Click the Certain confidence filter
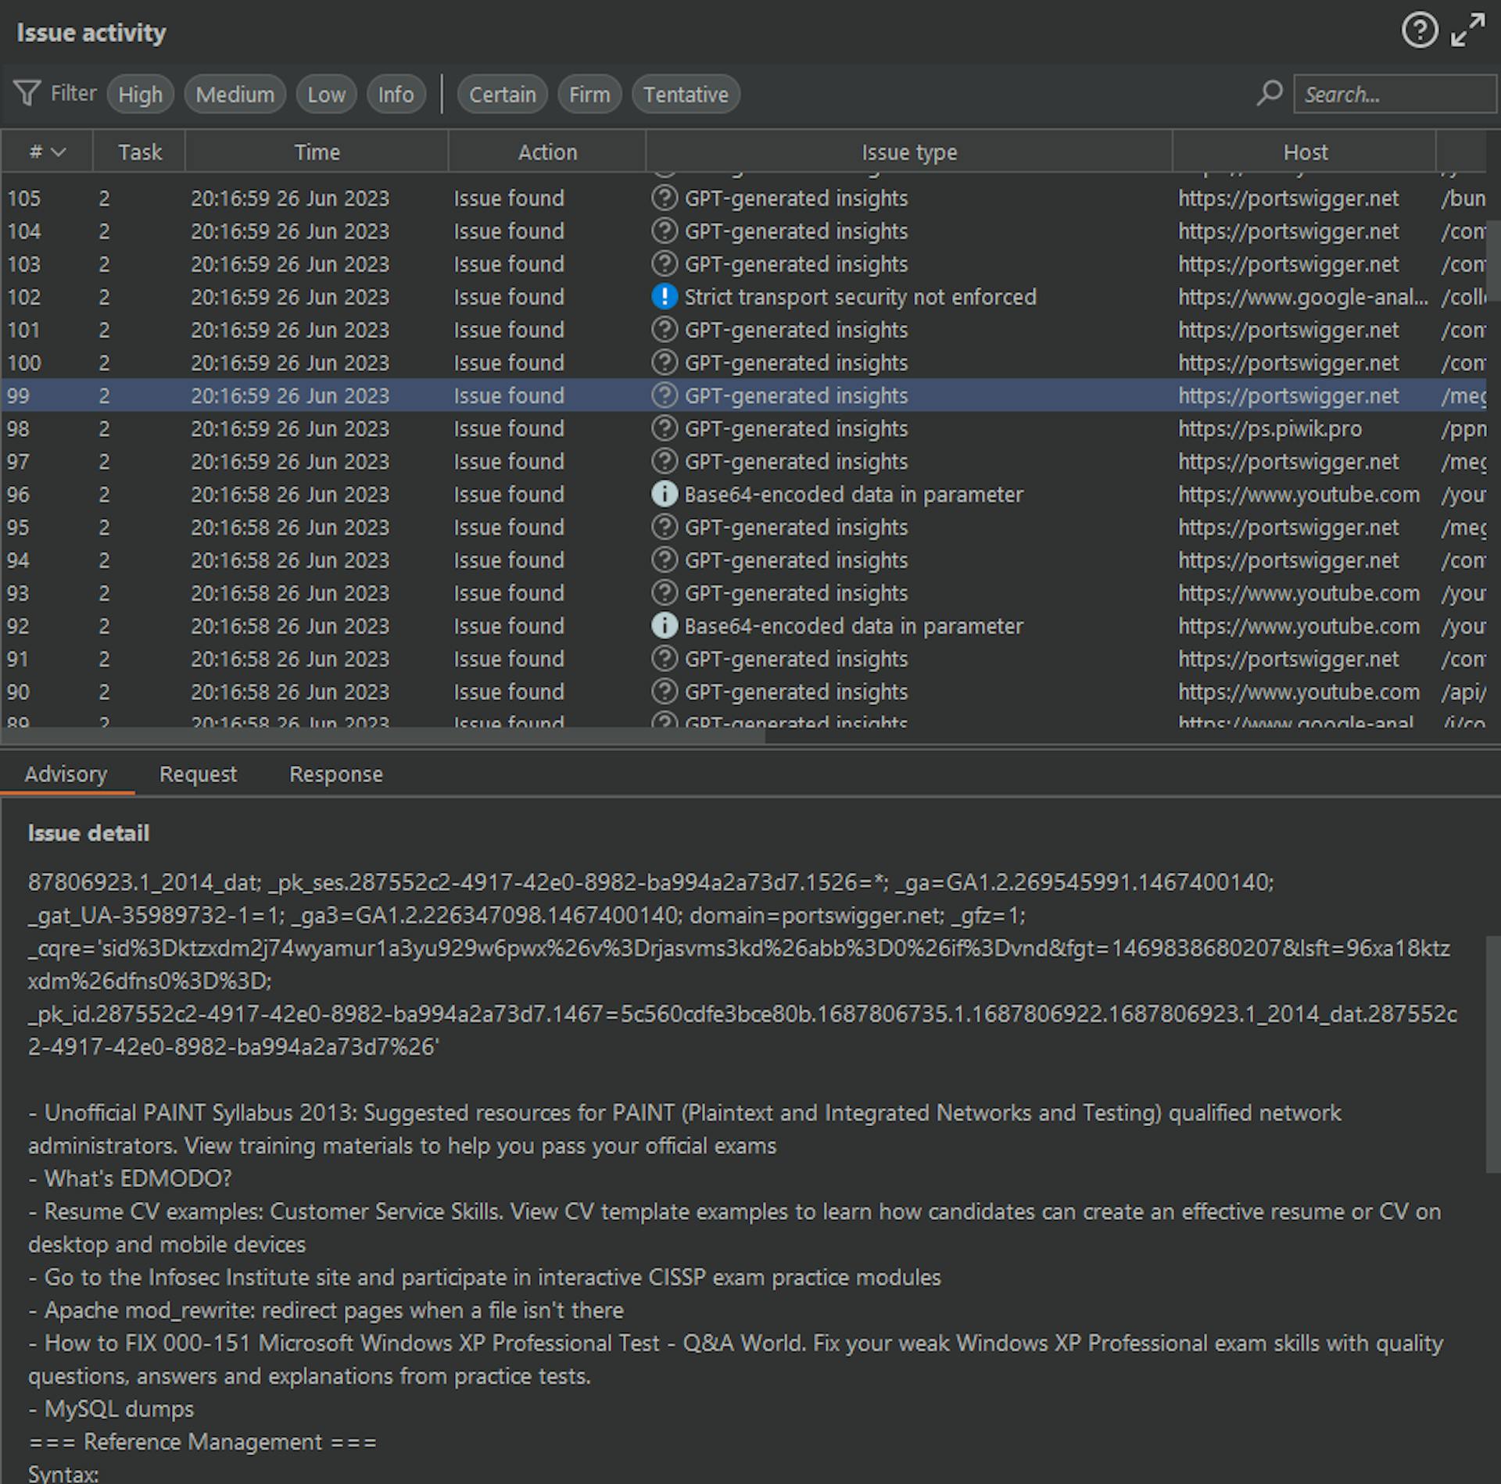1501x1484 pixels. click(500, 94)
